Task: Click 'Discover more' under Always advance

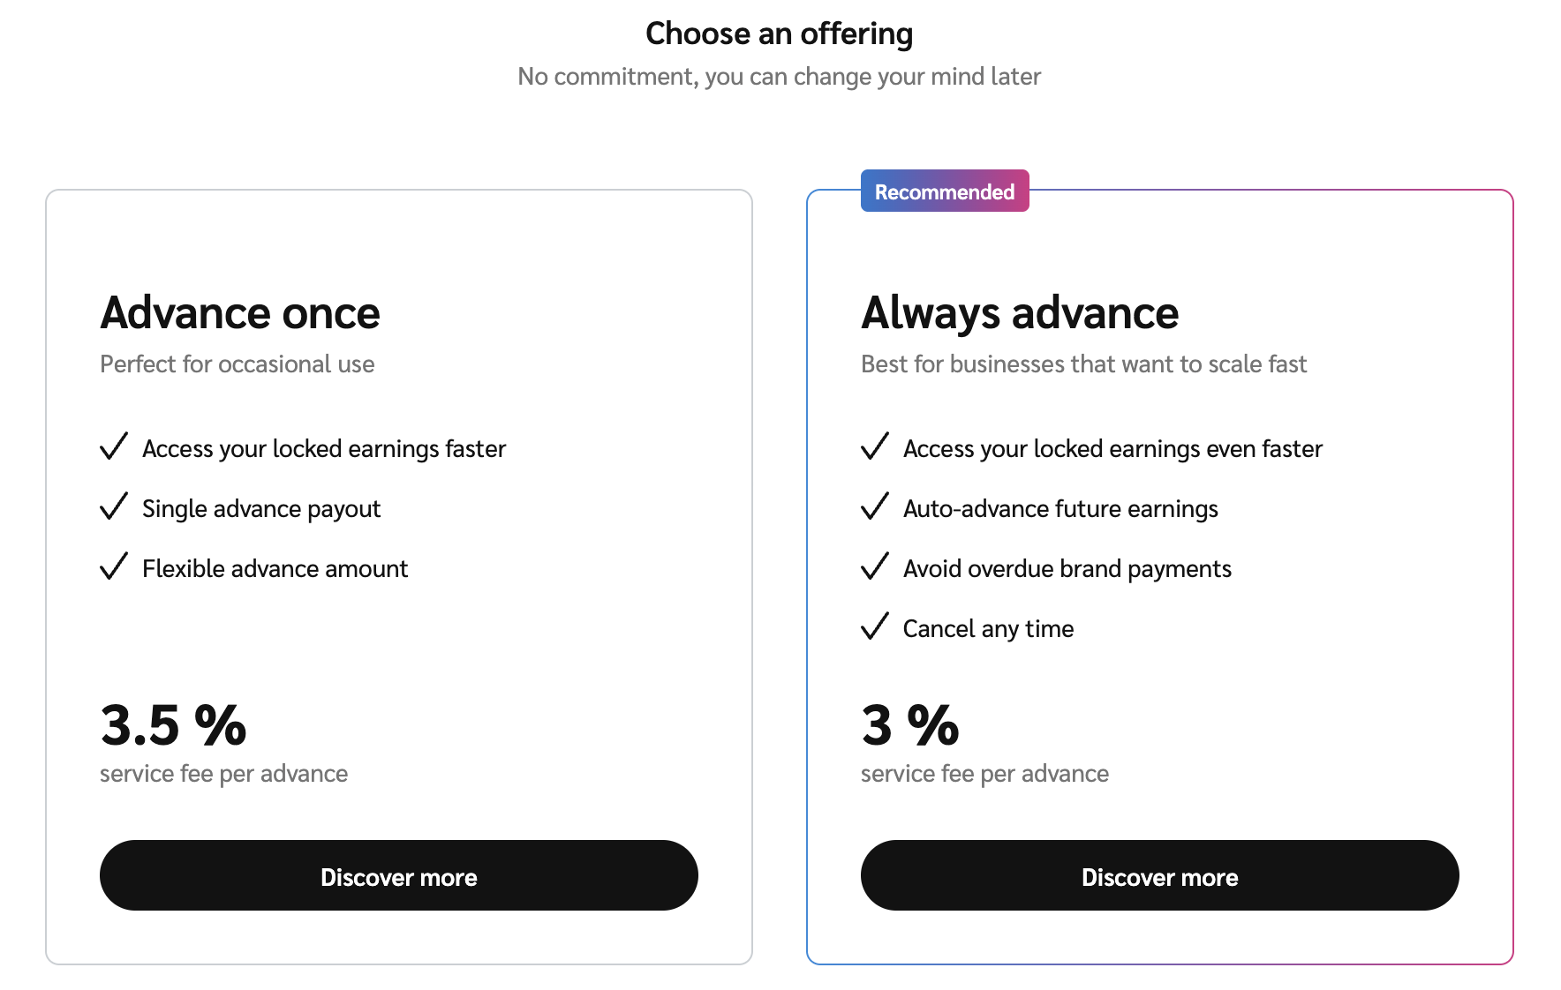Action: (1159, 875)
